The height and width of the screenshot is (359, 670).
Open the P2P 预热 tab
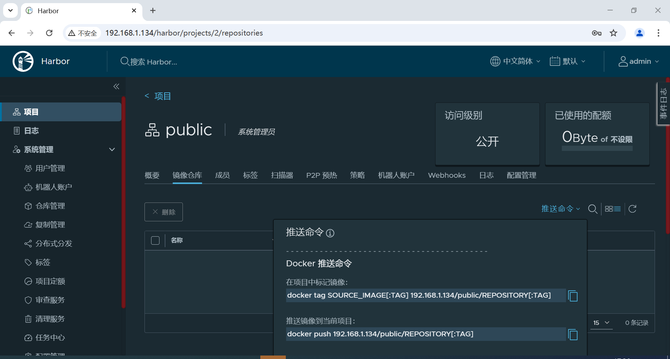pyautogui.click(x=322, y=175)
